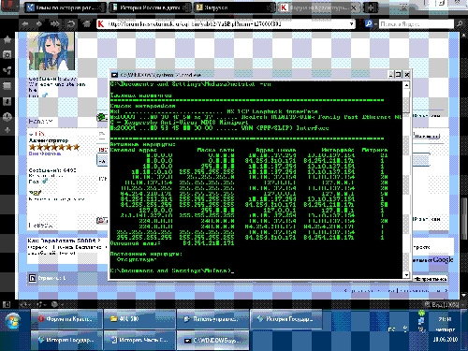Open the Bookmarks star panel in sidebar
The width and height of the screenshot is (468, 351).
[7, 39]
